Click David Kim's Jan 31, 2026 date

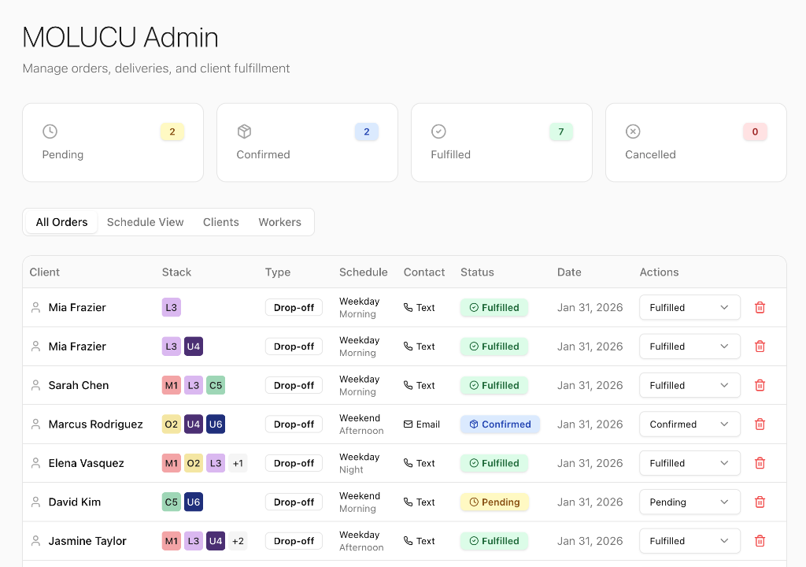[590, 502]
